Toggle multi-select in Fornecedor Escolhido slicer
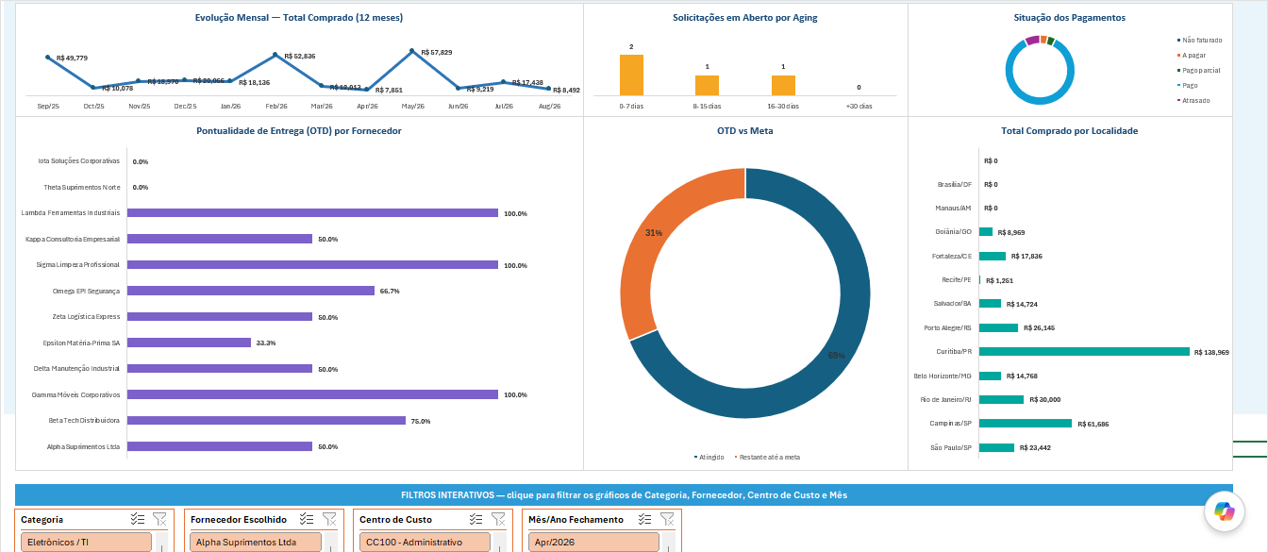This screenshot has width=1268, height=552. pyautogui.click(x=307, y=519)
